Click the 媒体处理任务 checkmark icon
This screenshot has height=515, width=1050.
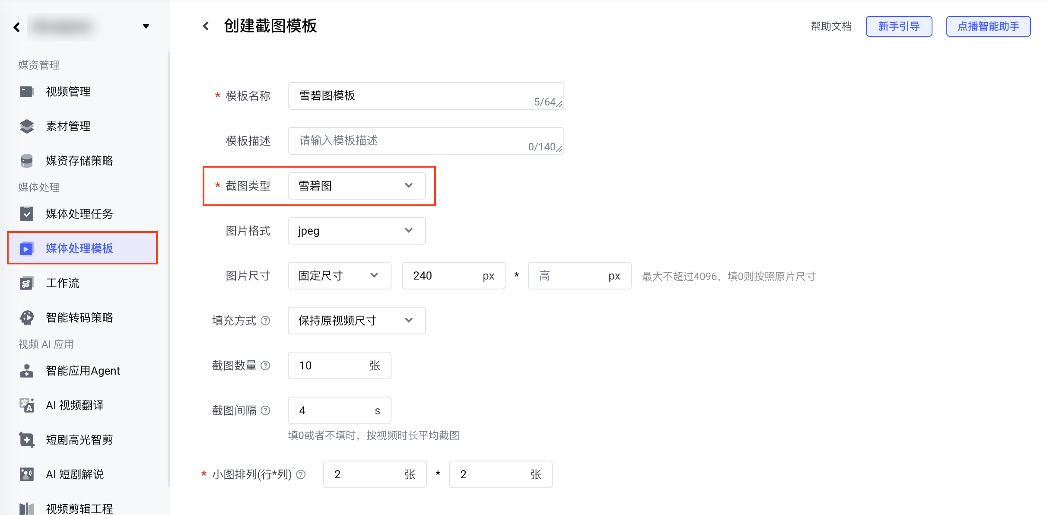[x=27, y=214]
